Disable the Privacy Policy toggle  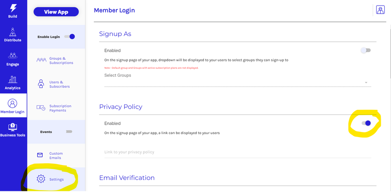(366, 123)
